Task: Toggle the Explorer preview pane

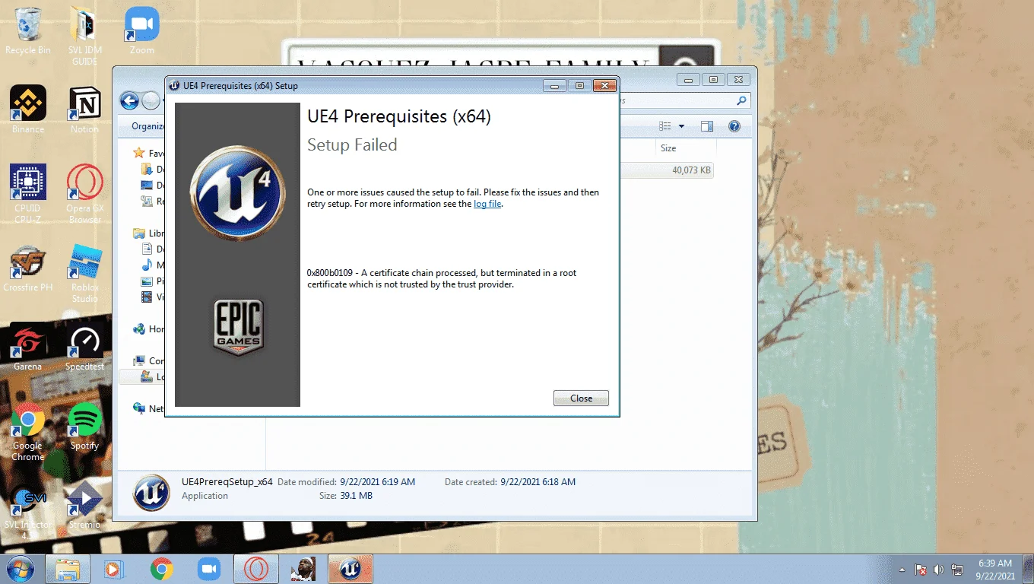Action: 707,126
